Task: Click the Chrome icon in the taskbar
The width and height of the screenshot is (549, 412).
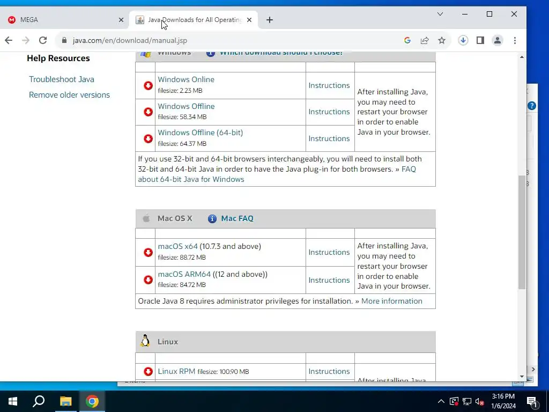Action: point(92,401)
